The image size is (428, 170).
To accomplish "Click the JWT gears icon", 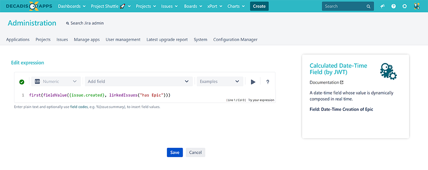I will pos(389,72).
